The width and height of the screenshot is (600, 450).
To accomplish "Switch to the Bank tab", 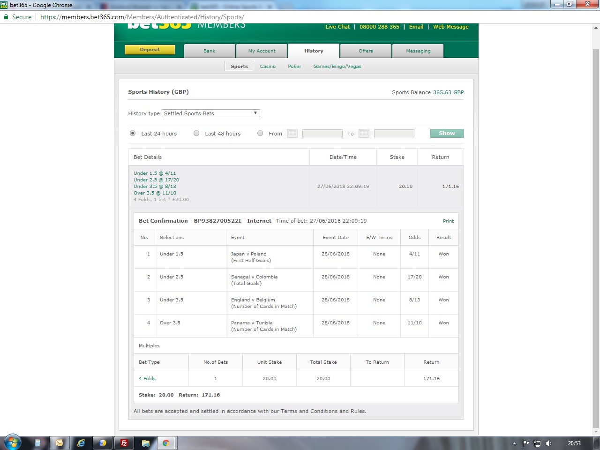I will coord(210,51).
